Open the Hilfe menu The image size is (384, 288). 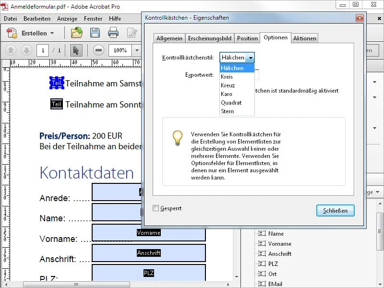point(115,19)
